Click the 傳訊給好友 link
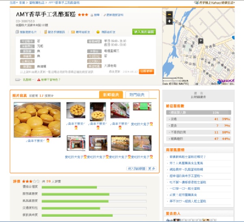The width and height of the screenshot is (244, 222). 108,32
